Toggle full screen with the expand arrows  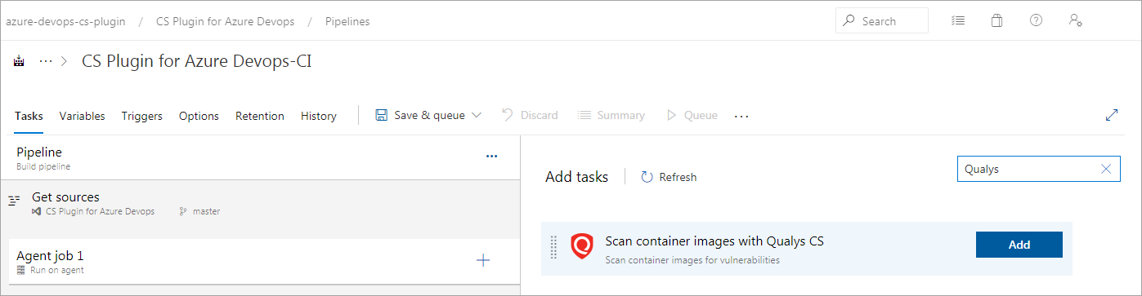coord(1112,116)
